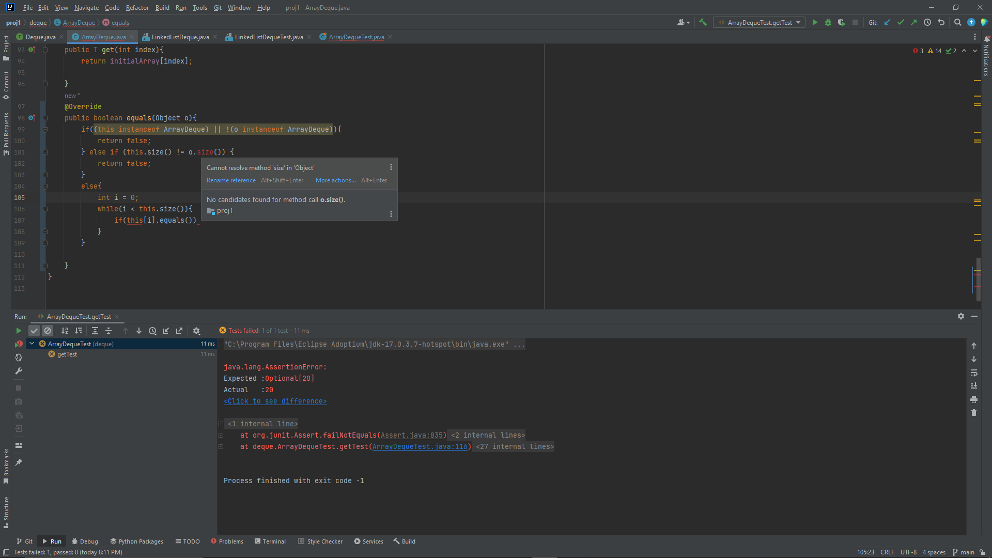This screenshot has height=558, width=992.
Task: Click the editor vertical scrollbar thumb
Action: point(978,279)
